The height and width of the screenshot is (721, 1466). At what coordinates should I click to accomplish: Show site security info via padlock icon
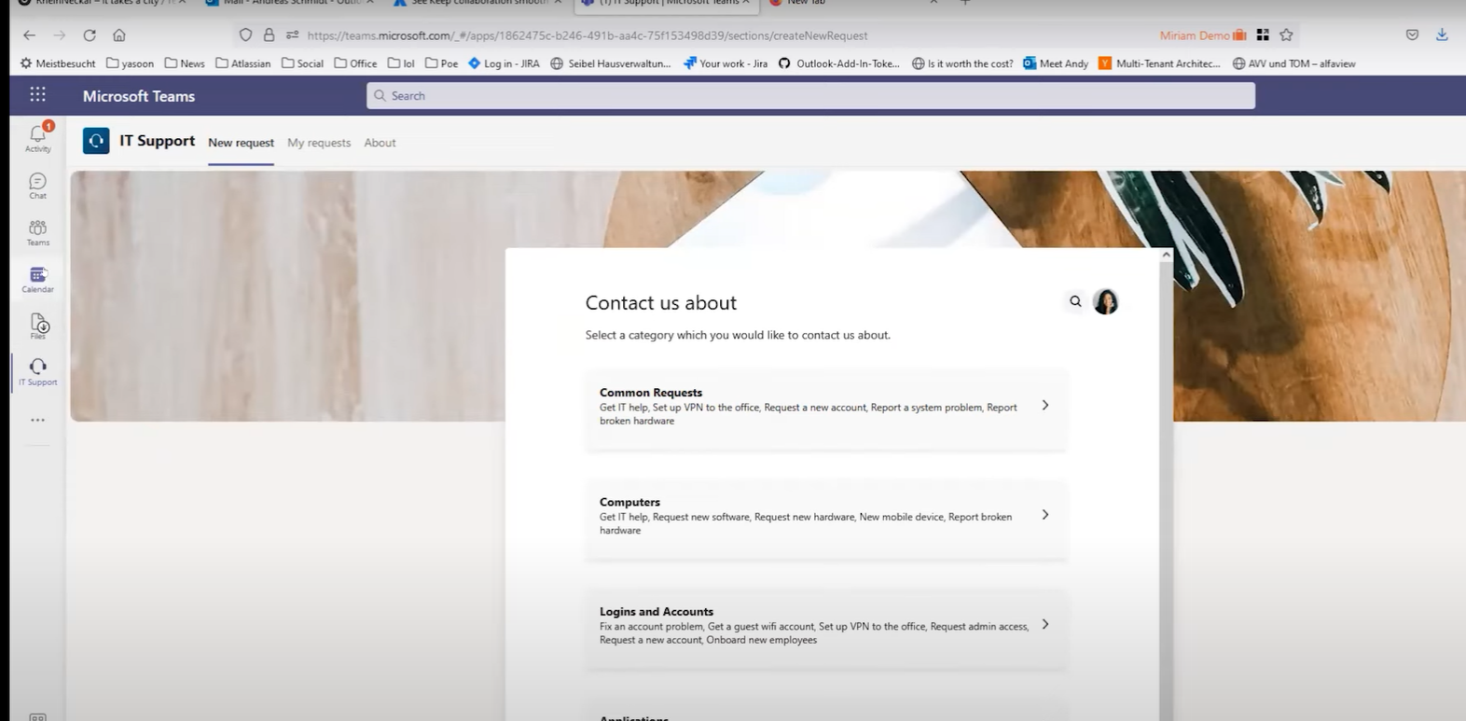click(x=269, y=35)
